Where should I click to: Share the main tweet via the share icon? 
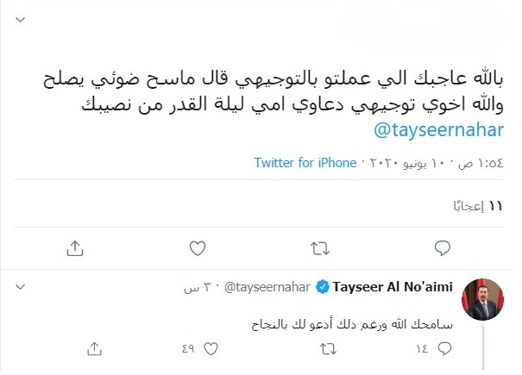(x=75, y=248)
